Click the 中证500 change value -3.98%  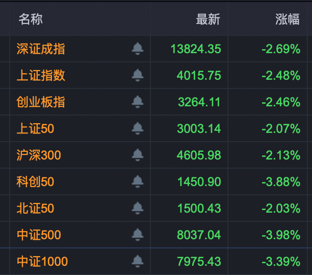pyautogui.click(x=281, y=235)
